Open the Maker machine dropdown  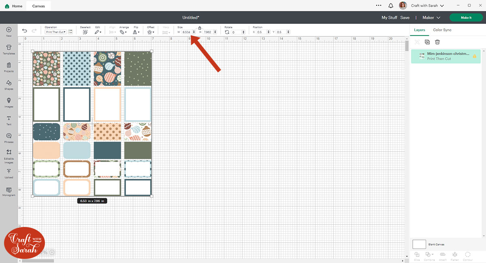coord(431,18)
